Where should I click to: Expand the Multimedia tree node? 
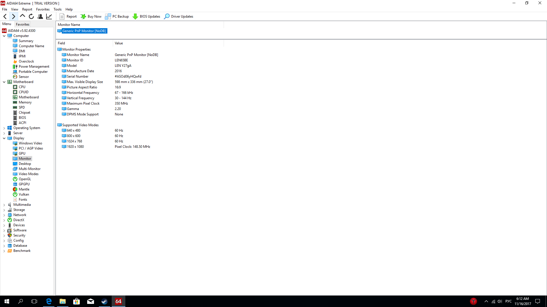coord(4,205)
